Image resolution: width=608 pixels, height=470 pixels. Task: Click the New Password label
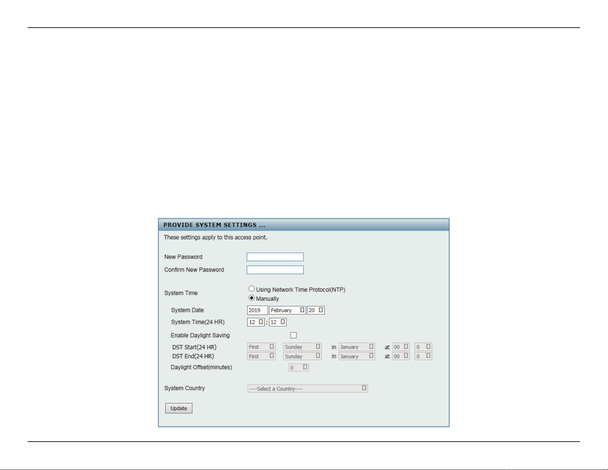[x=183, y=257]
